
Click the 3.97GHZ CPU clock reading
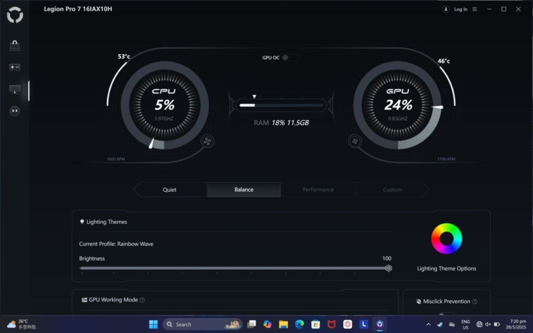point(164,119)
